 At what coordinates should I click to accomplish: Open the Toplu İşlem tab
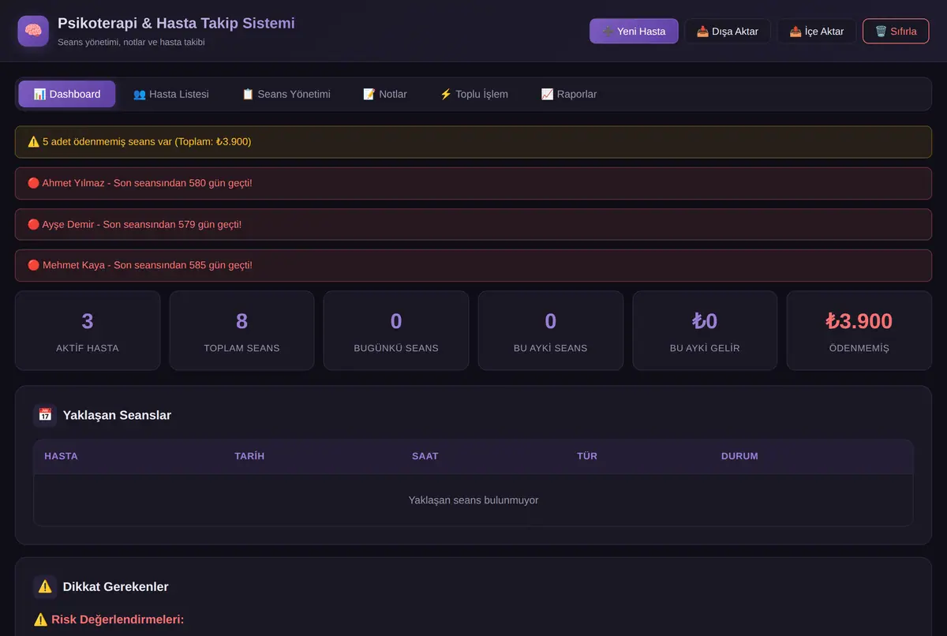pyautogui.click(x=473, y=94)
